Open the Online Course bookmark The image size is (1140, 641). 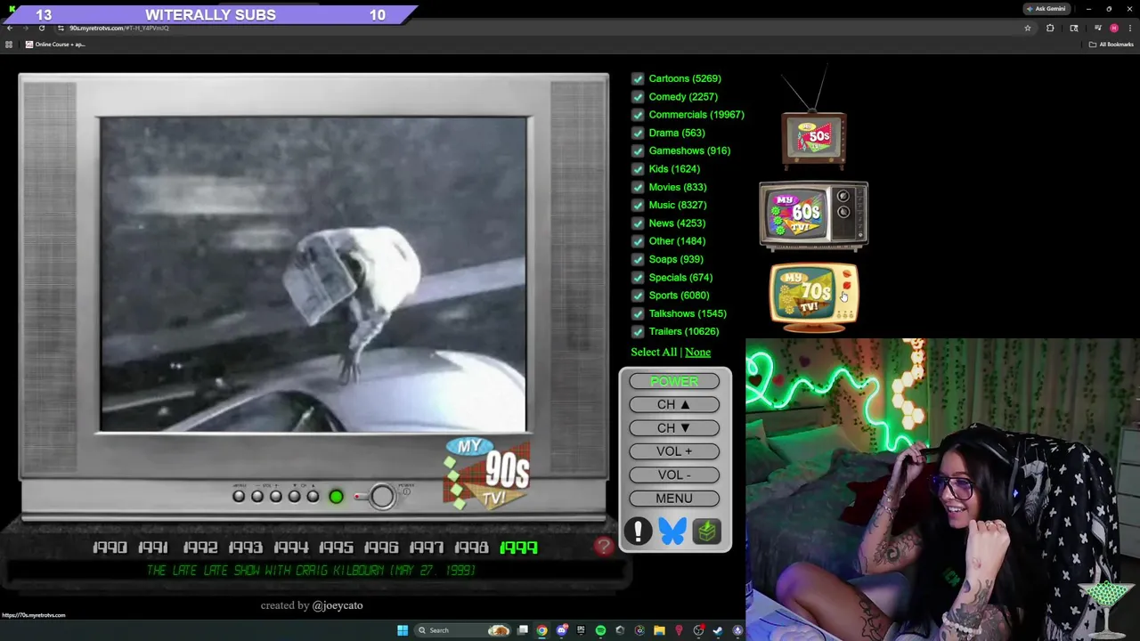55,45
